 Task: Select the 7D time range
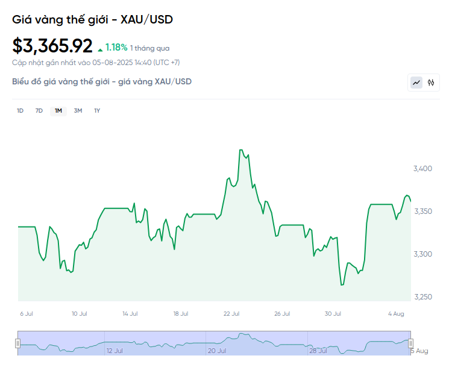click(39, 110)
